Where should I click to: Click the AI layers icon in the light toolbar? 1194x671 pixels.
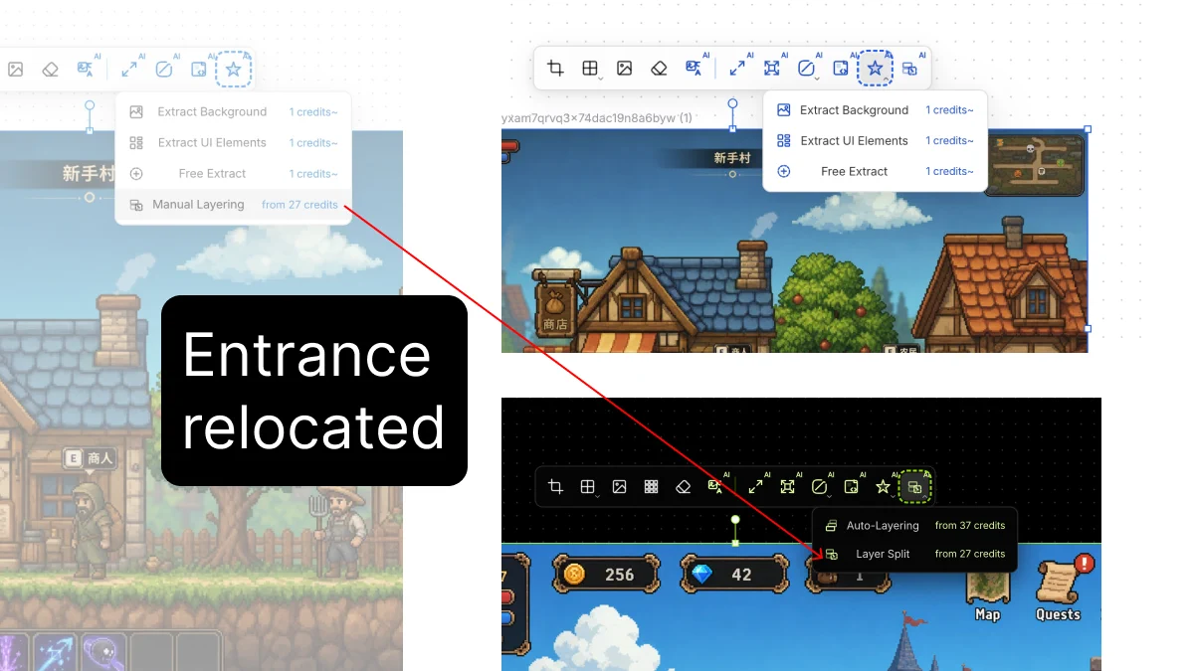point(909,69)
